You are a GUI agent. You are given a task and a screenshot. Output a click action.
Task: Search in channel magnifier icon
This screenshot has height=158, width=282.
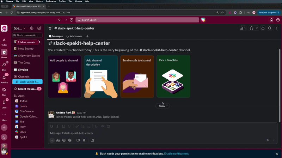(270, 28)
